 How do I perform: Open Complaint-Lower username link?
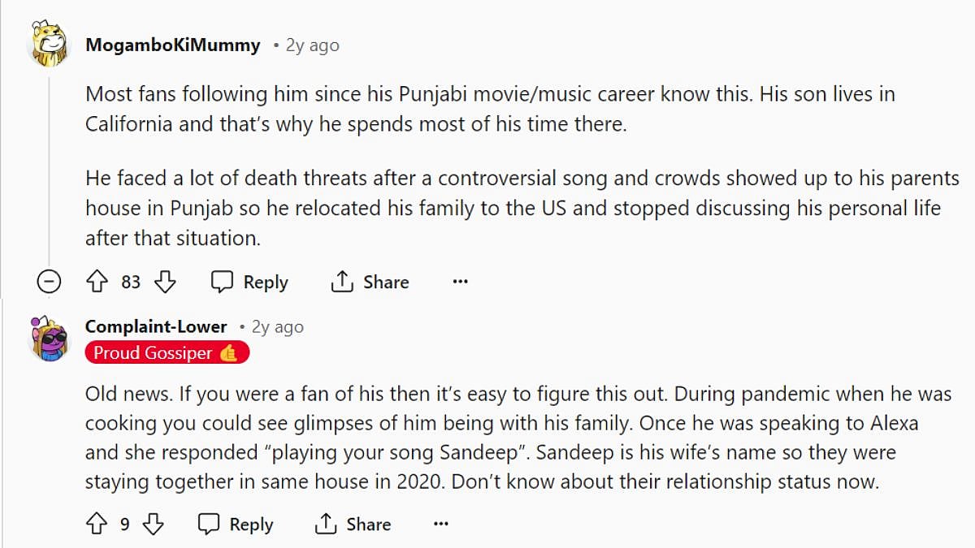[x=156, y=326]
